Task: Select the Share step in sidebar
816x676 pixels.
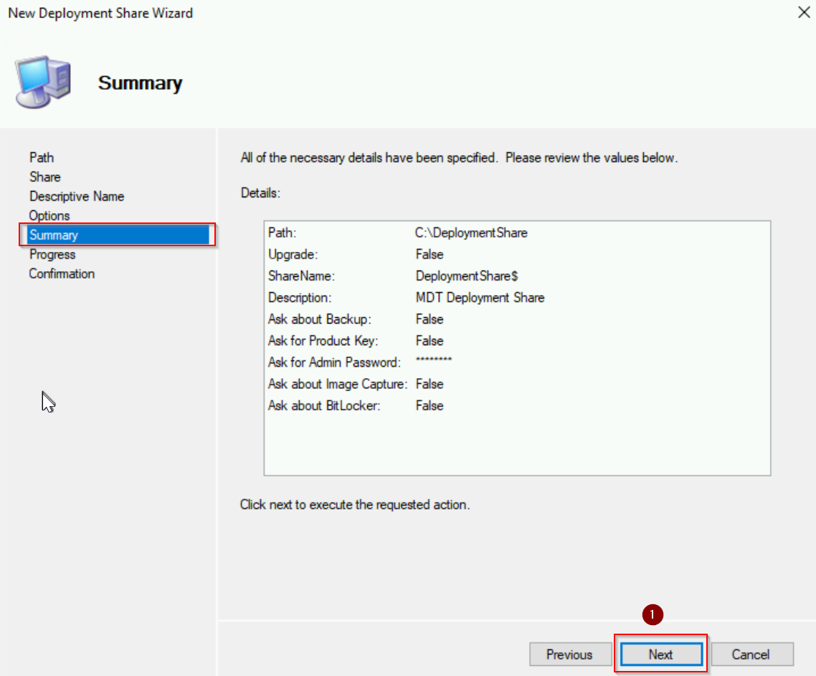Action: [44, 177]
